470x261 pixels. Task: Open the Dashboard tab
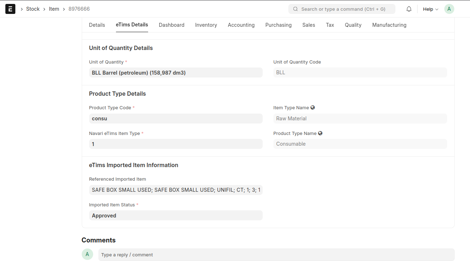tap(172, 25)
